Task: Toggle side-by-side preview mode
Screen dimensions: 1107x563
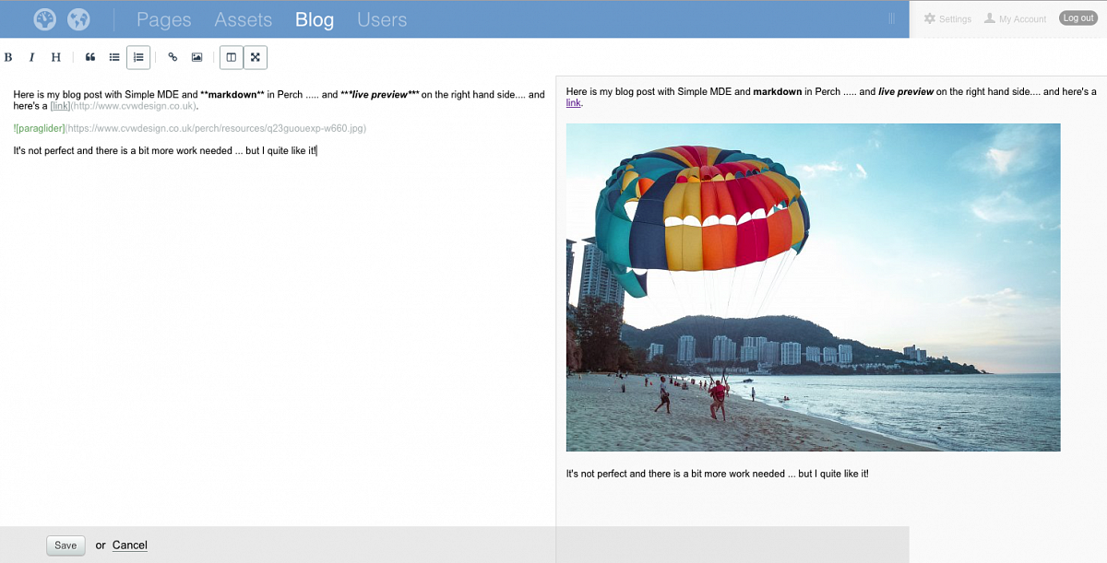Action: (x=232, y=57)
